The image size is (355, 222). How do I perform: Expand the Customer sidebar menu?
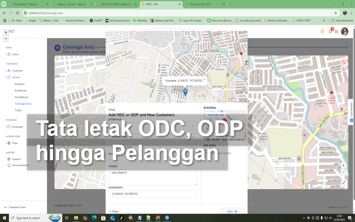point(17,71)
